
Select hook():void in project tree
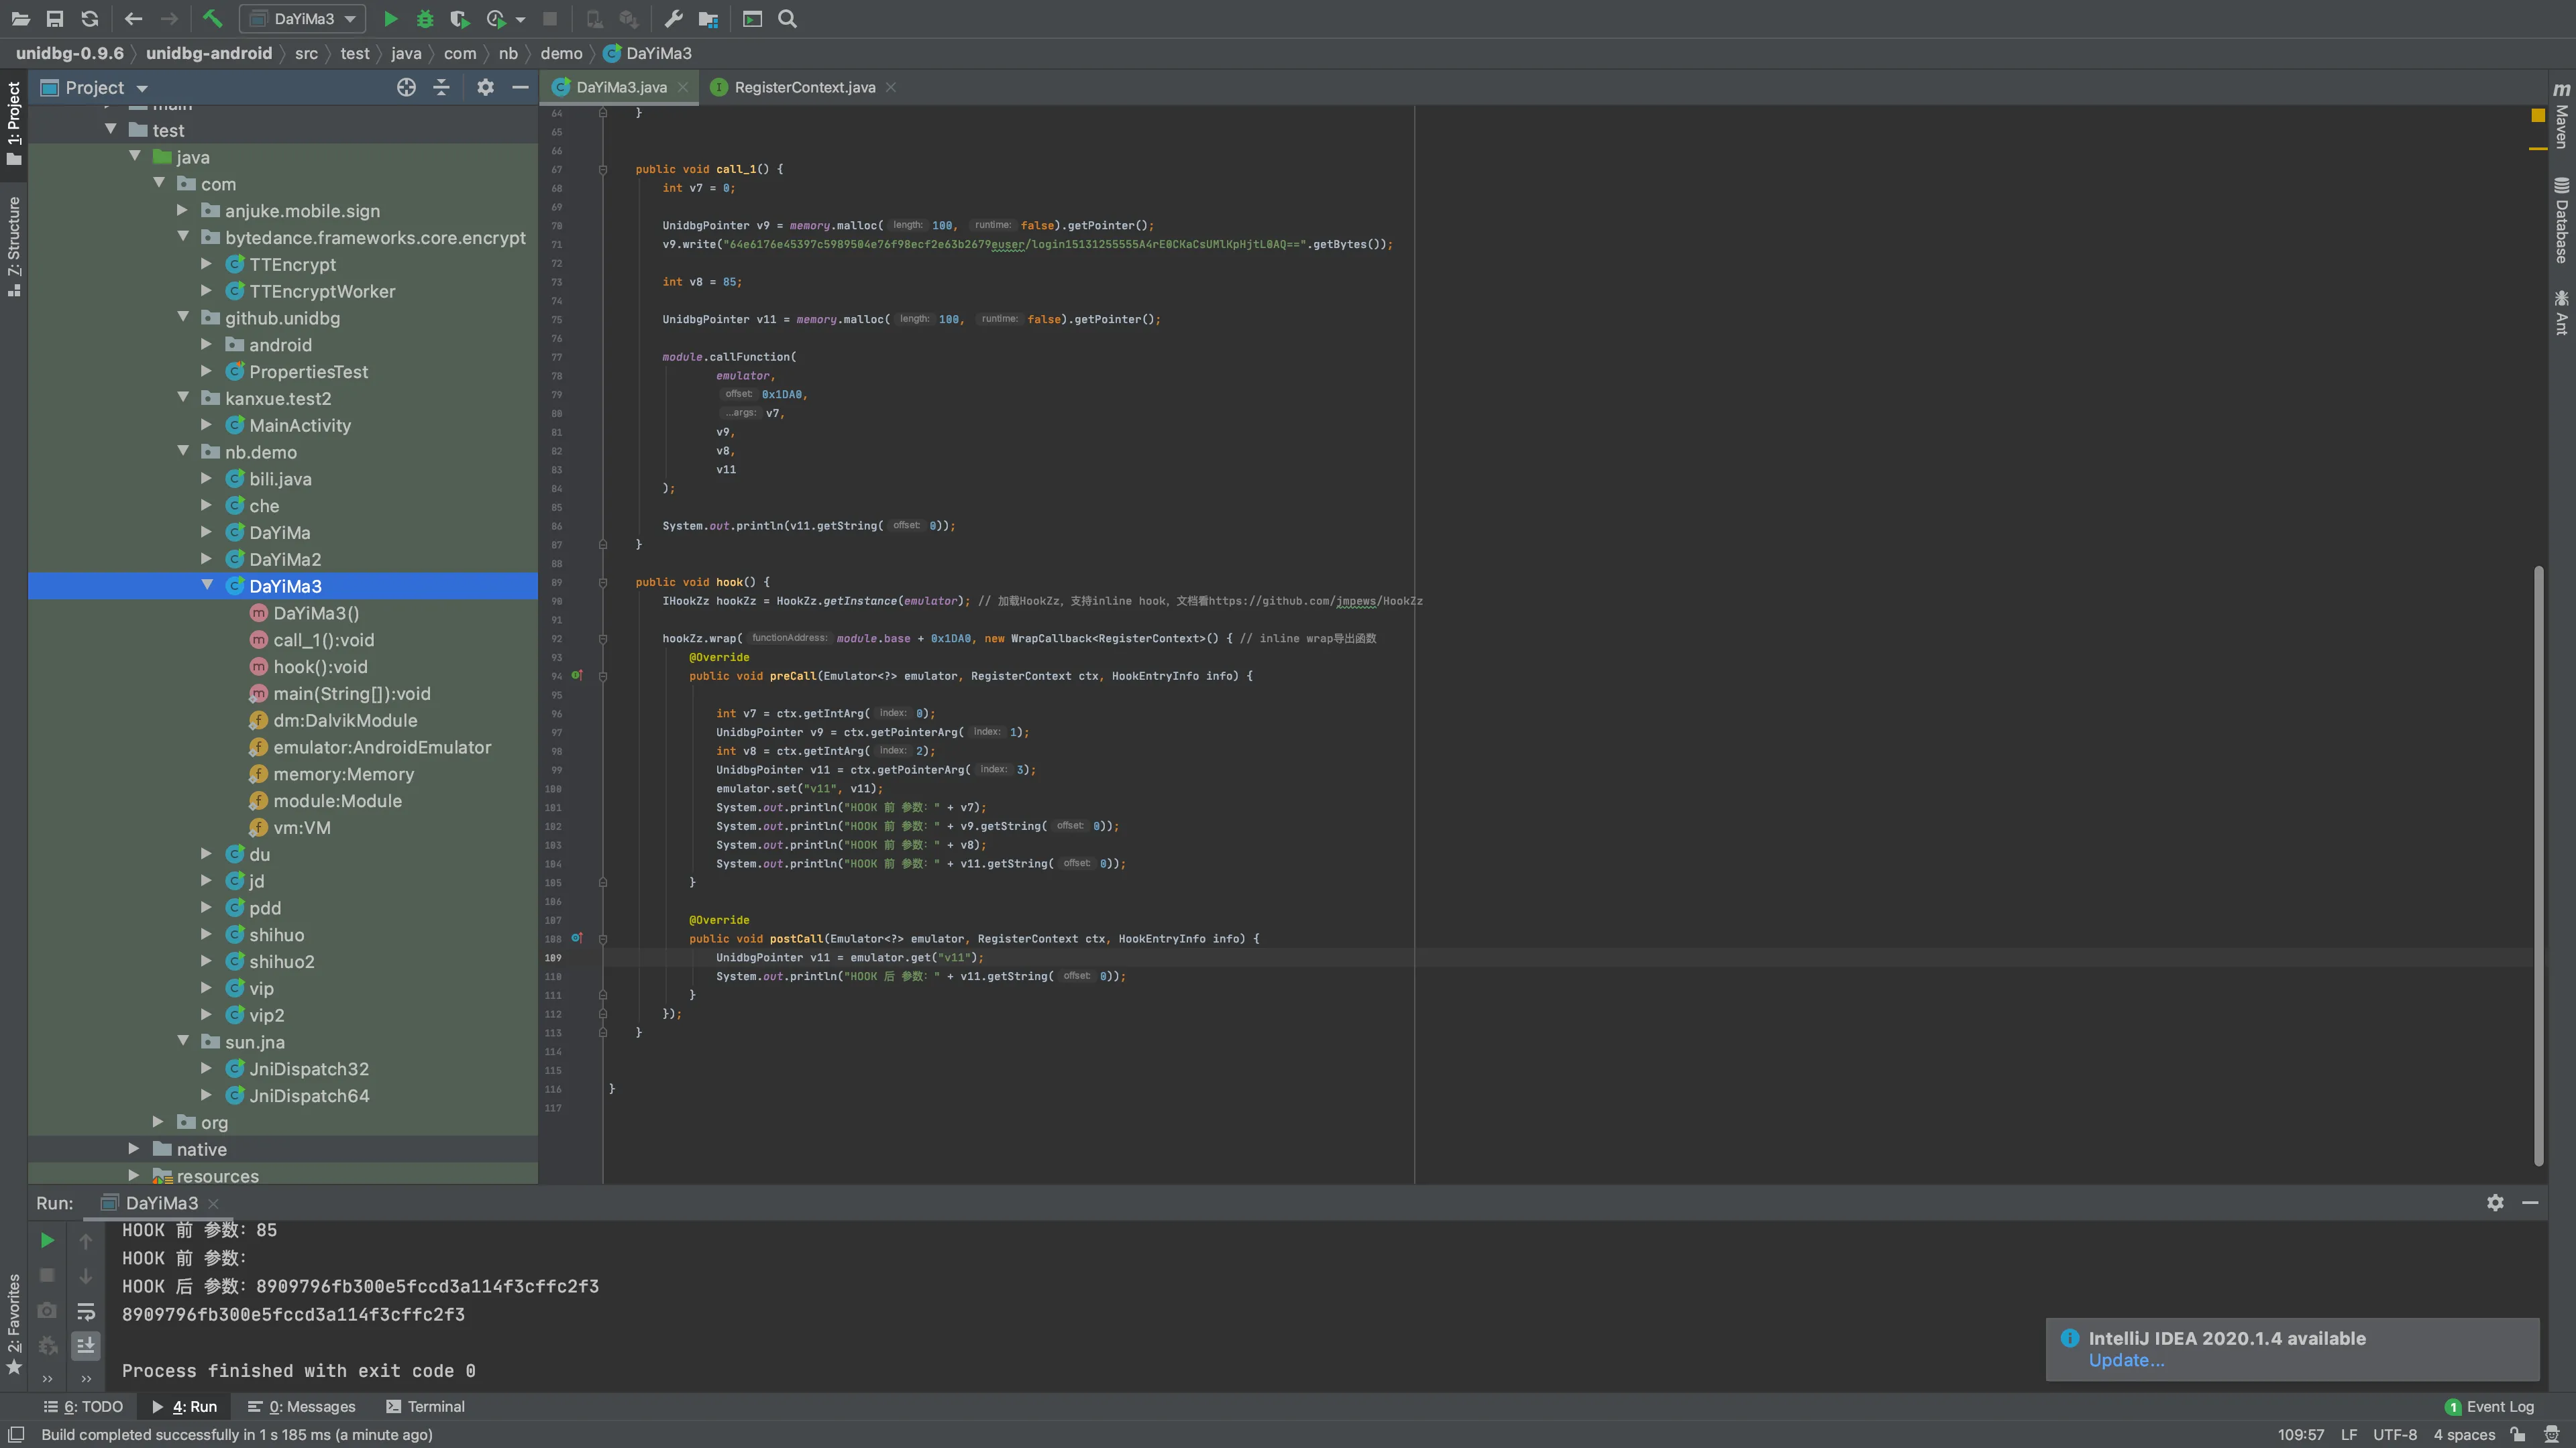click(x=320, y=666)
